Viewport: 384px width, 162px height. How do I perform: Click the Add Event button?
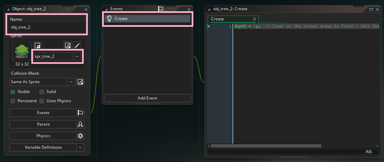click(147, 98)
